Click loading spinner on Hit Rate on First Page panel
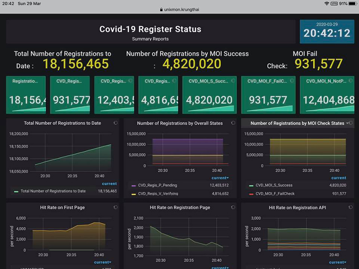The height and width of the screenshot is (269, 359). point(116,208)
